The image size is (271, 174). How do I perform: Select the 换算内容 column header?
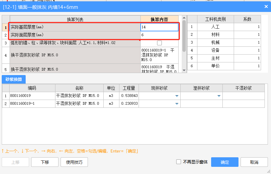click(159, 19)
